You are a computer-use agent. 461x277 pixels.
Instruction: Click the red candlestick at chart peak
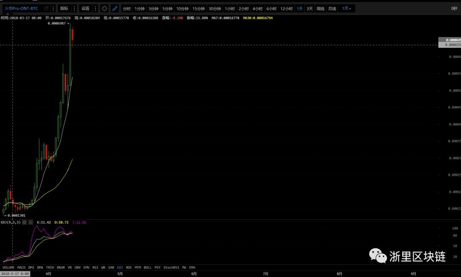(x=73, y=36)
